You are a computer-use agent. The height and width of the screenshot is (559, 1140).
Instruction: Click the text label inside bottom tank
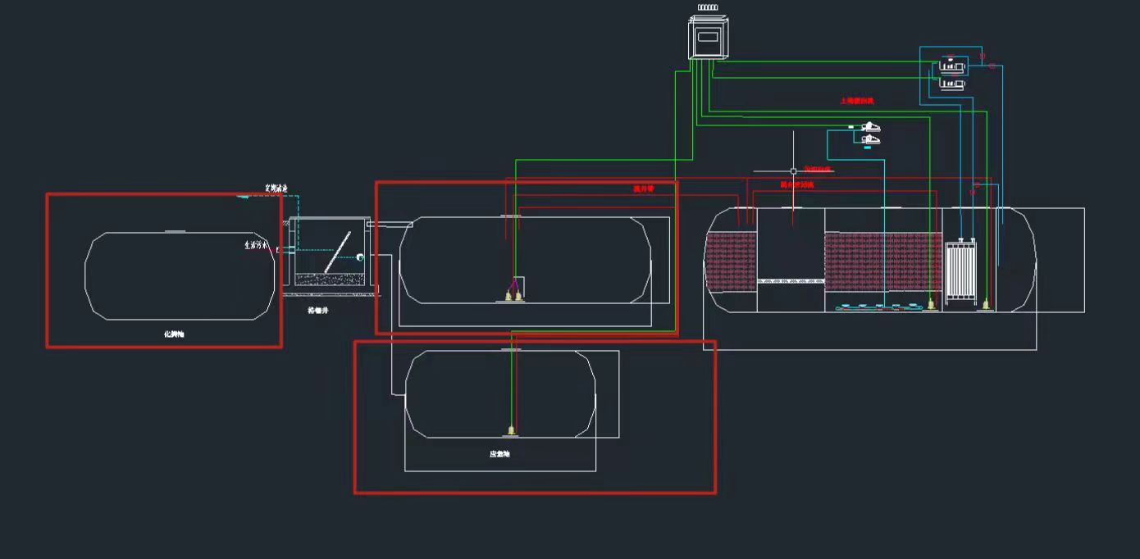click(x=499, y=453)
